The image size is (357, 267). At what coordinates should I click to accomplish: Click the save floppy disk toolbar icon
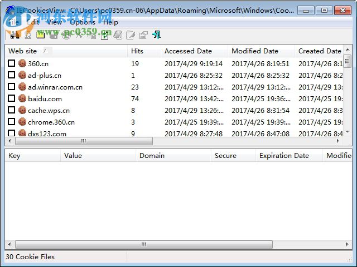[54, 35]
